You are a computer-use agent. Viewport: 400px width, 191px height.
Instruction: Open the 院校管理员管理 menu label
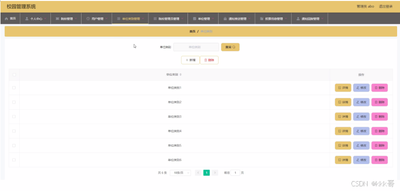coord(169,19)
